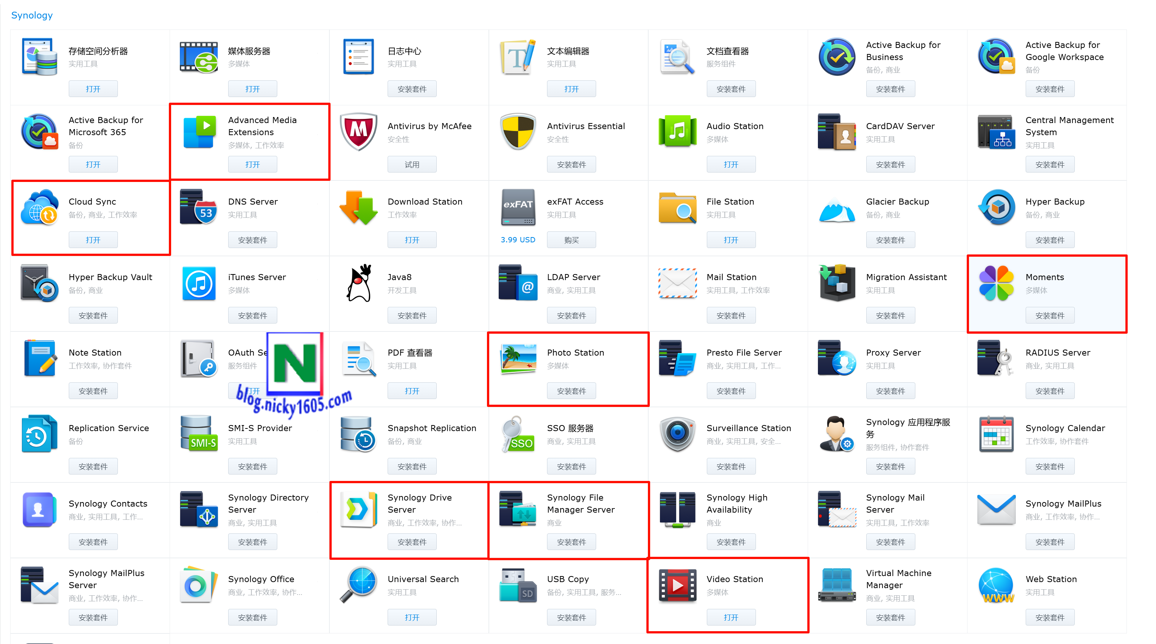Click 购买 to buy exFAT Access
The image size is (1156, 644).
(571, 239)
